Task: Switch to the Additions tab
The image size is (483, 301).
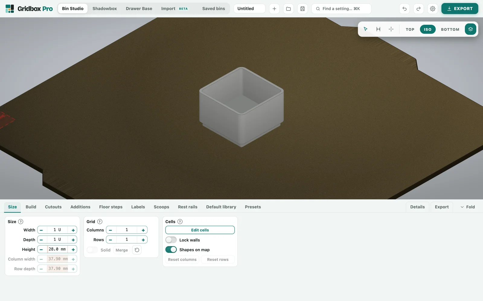Action: point(80,207)
